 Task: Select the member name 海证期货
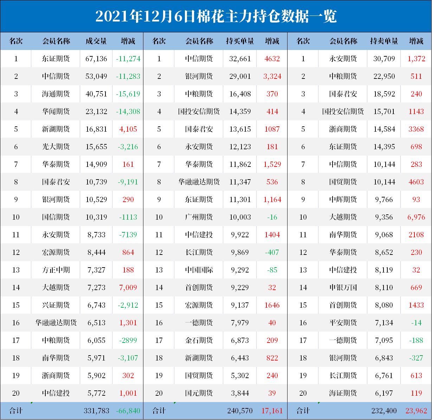pos(343,393)
